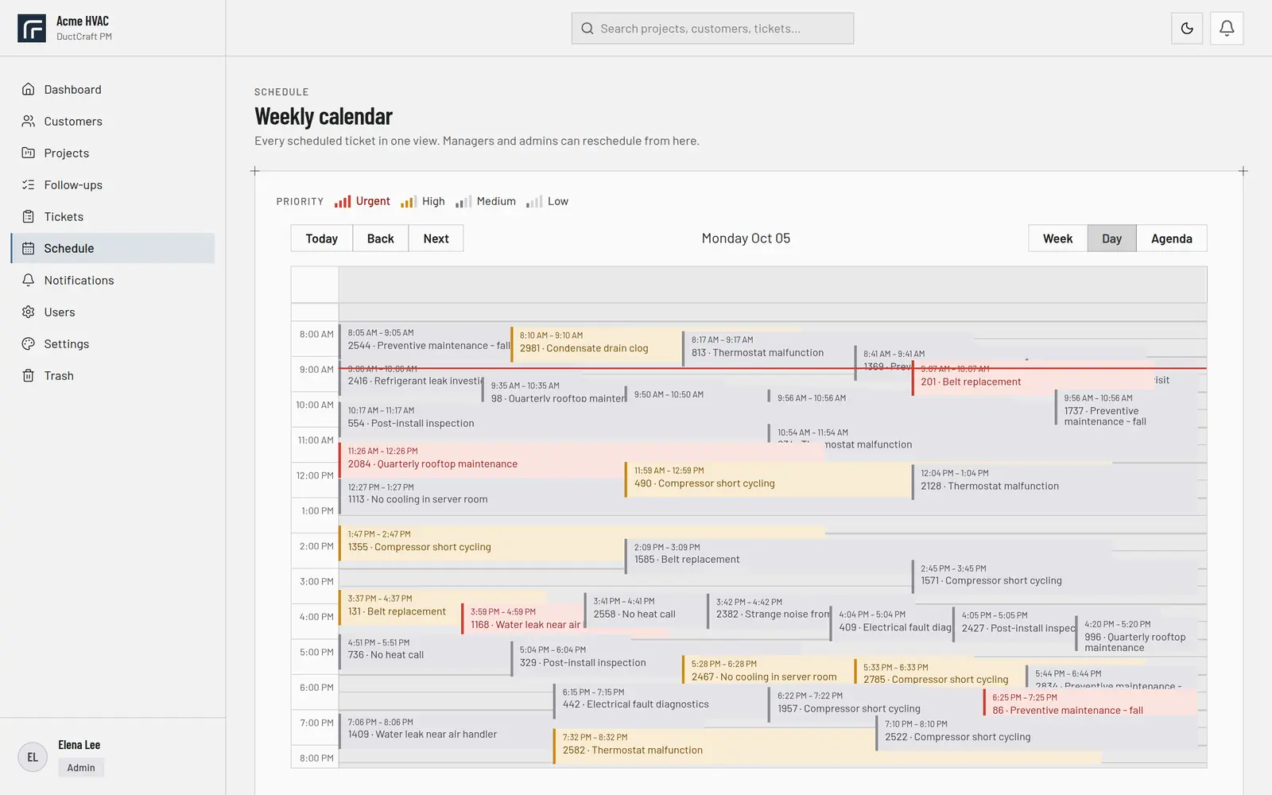Open event 2467 No cooling in server room
Viewport: 1272px width, 795px height.
point(767,670)
